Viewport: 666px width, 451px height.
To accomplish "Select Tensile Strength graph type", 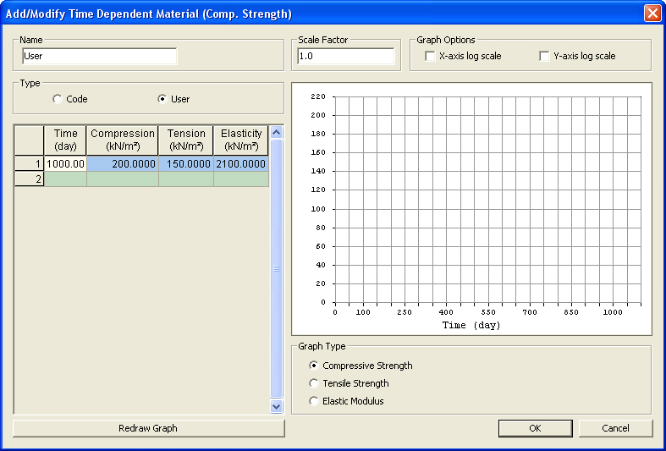I will [x=313, y=383].
